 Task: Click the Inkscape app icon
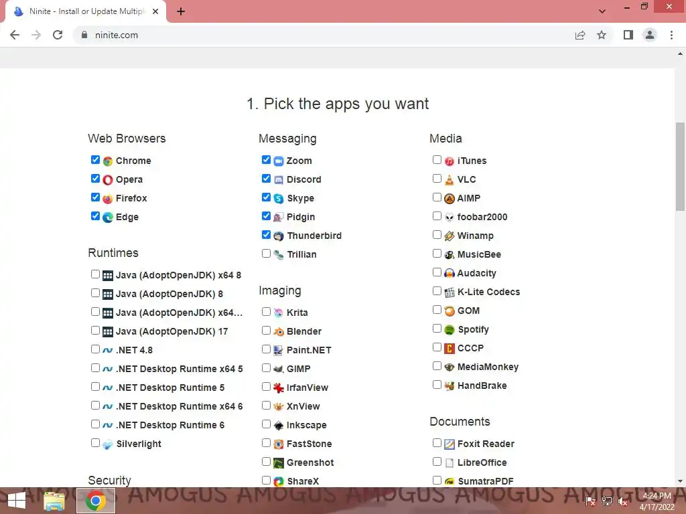coord(279,425)
